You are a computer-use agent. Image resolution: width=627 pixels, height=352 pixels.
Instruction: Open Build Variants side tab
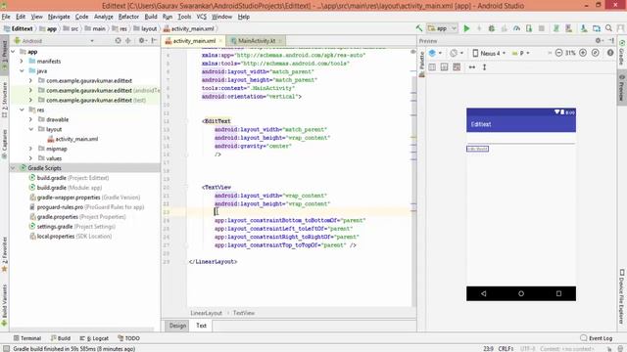tap(4, 305)
